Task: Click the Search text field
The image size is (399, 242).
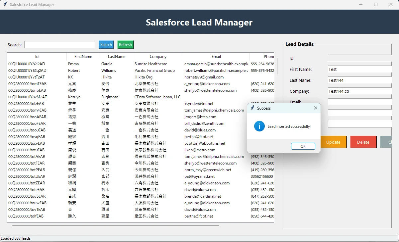Action: (60, 45)
